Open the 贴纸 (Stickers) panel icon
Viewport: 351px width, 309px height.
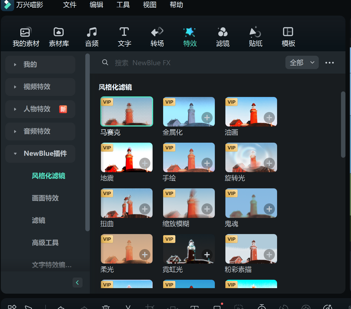255,36
